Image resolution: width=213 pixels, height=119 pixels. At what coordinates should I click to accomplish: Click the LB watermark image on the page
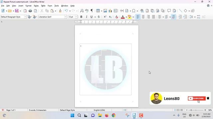tap(106, 69)
